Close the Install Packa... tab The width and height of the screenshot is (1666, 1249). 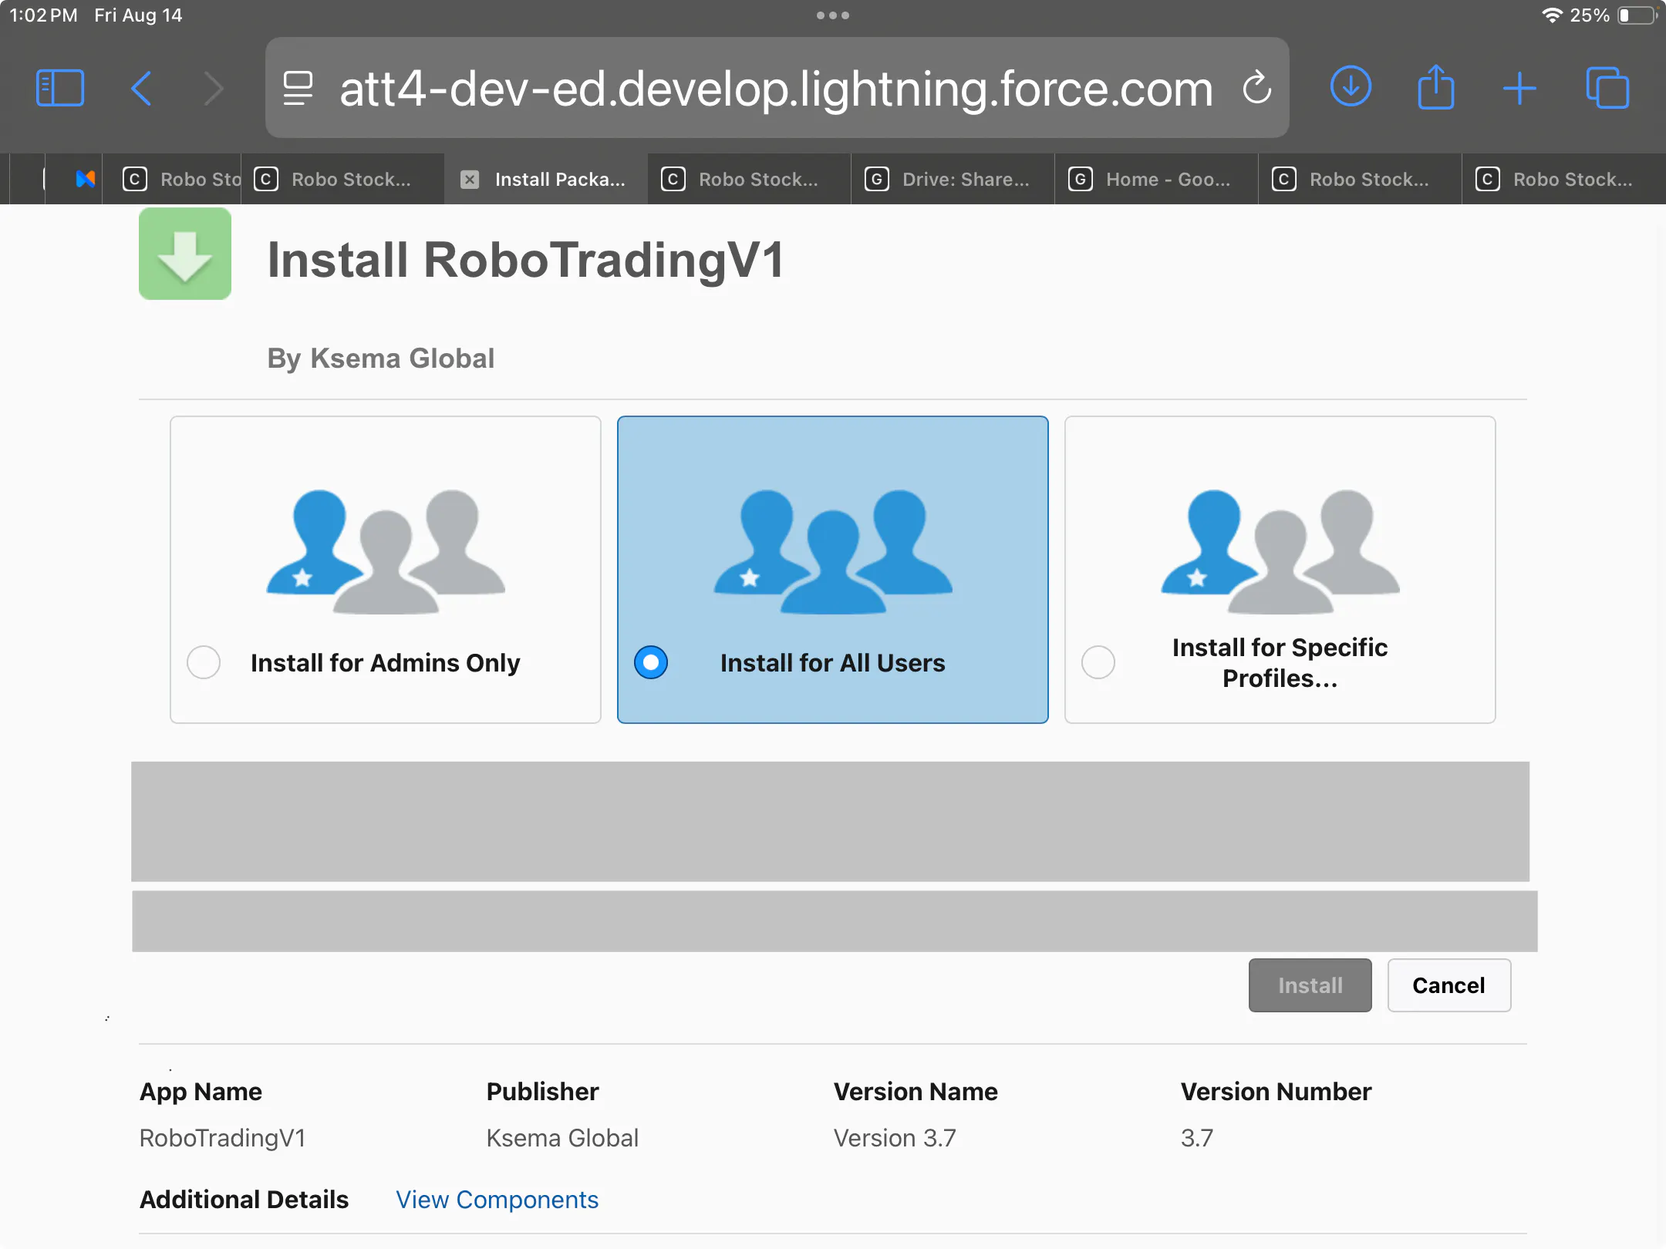coord(470,180)
